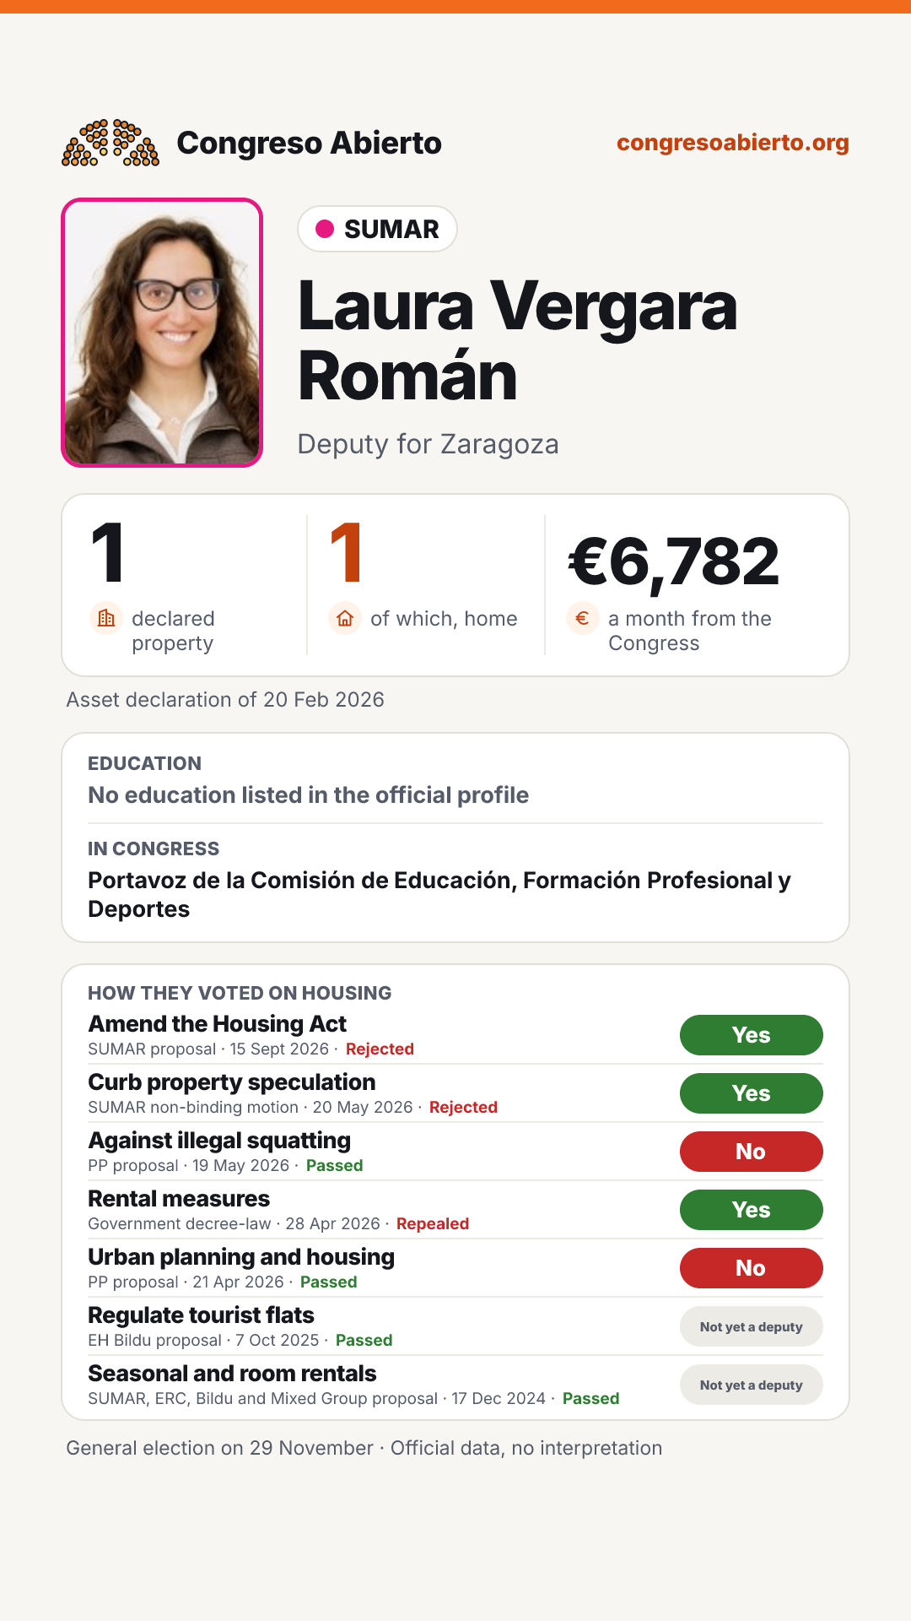The image size is (911, 1621).
Task: Click the euro salary icon
Action: [583, 619]
